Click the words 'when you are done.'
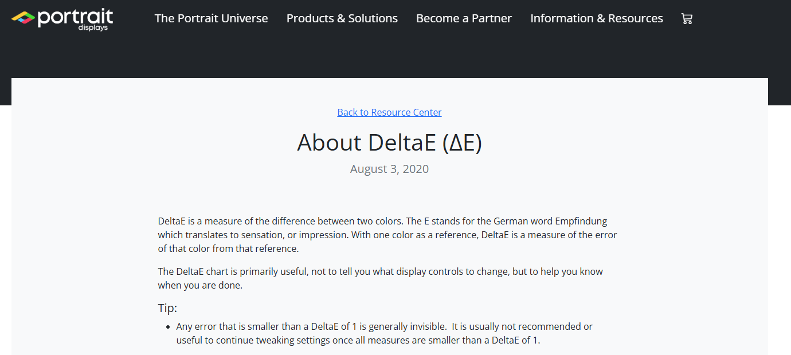This screenshot has width=791, height=355. (200, 285)
